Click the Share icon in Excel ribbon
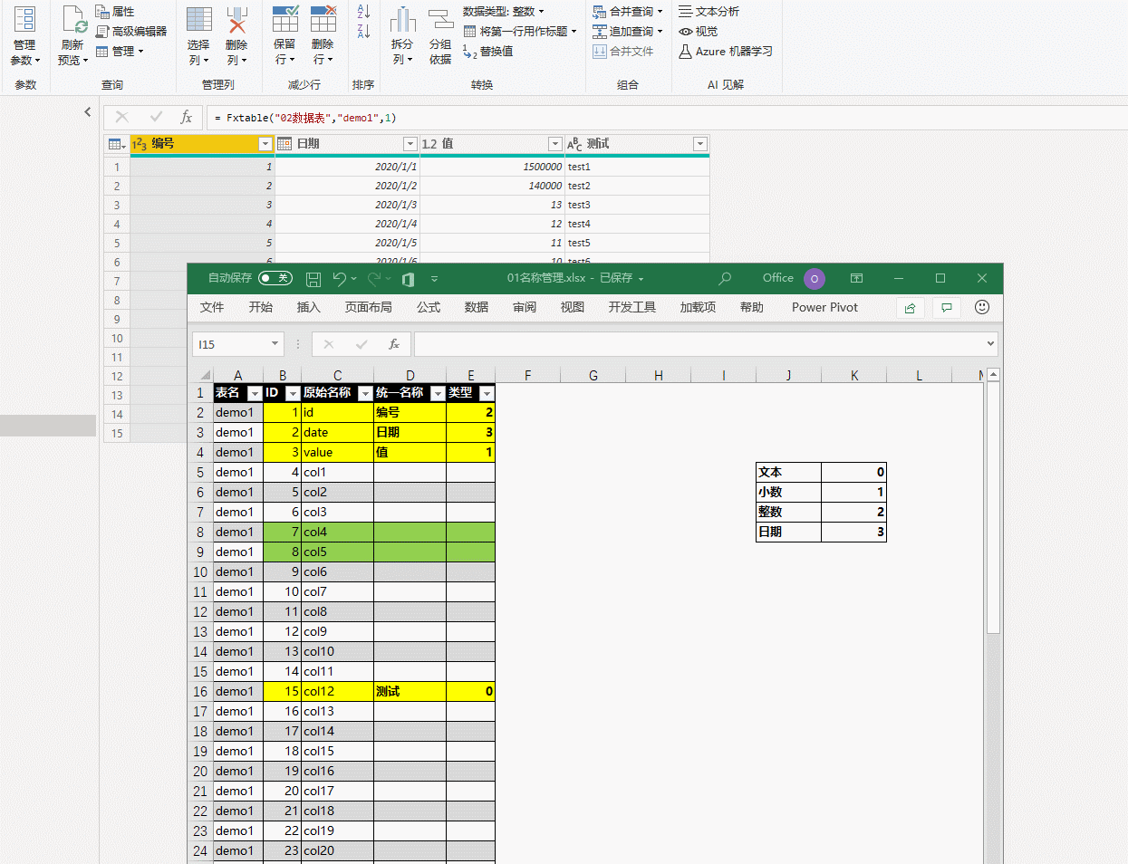The height and width of the screenshot is (864, 1128). [910, 308]
